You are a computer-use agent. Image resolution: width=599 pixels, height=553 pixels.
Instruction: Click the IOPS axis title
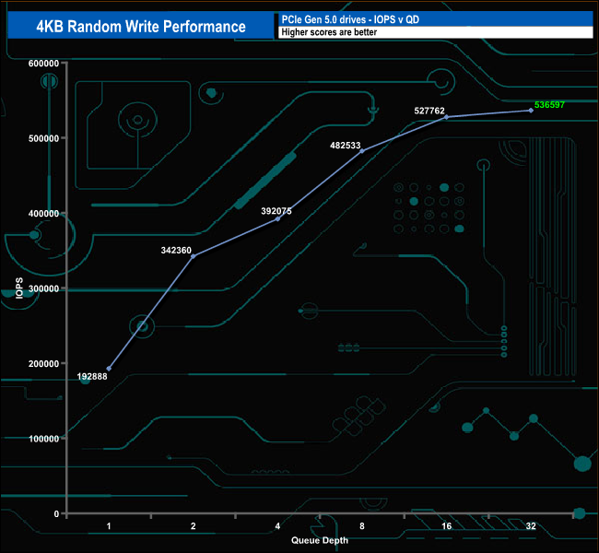click(x=19, y=288)
